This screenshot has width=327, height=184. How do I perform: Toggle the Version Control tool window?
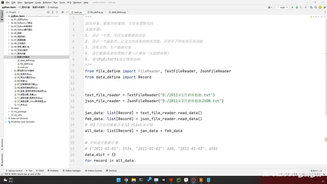(x=14, y=171)
